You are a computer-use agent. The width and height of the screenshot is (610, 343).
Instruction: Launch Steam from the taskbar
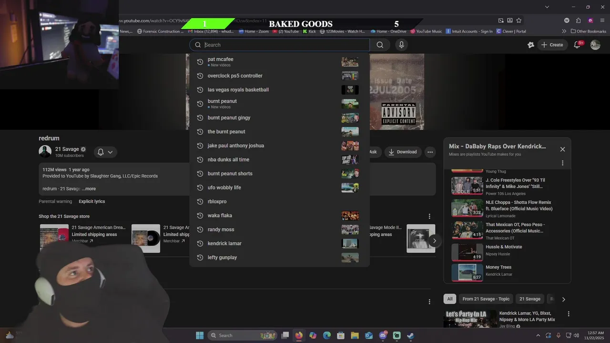(x=410, y=335)
